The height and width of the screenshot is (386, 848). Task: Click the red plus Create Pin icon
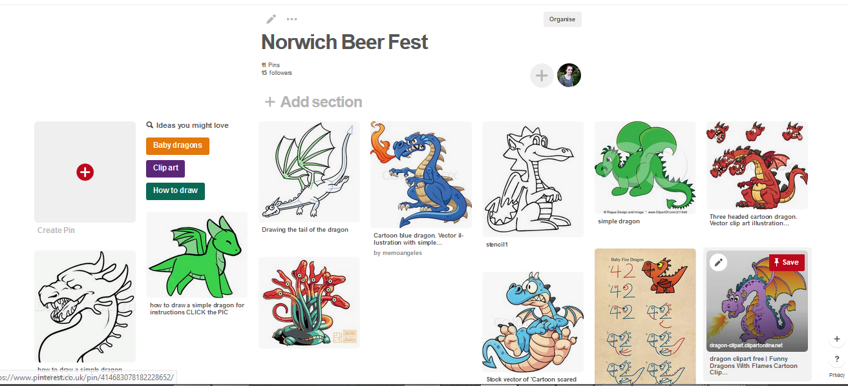coord(85,172)
